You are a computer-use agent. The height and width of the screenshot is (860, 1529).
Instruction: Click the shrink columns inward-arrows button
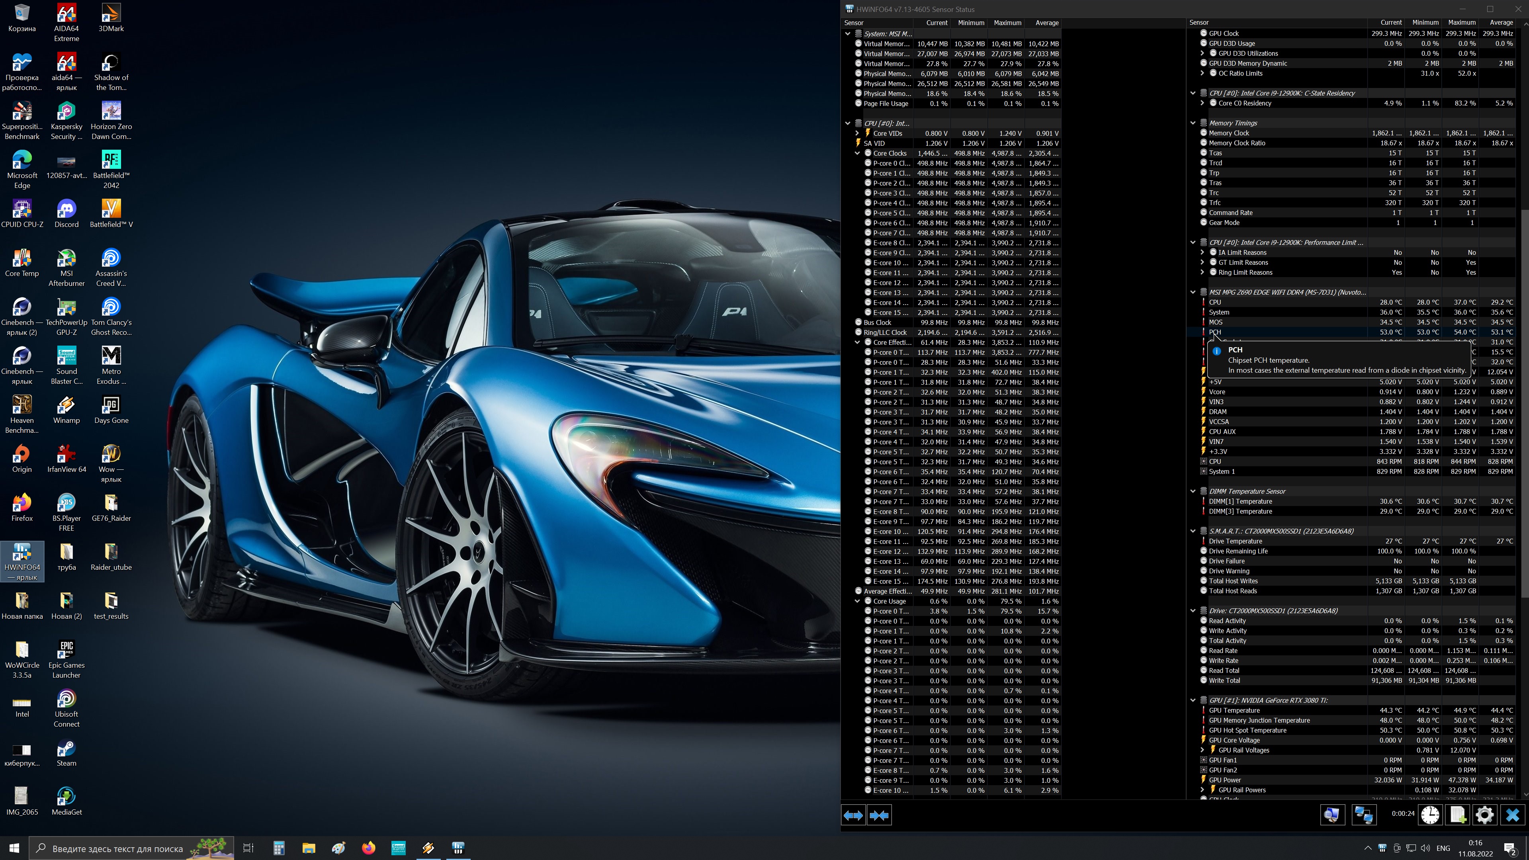pos(879,815)
